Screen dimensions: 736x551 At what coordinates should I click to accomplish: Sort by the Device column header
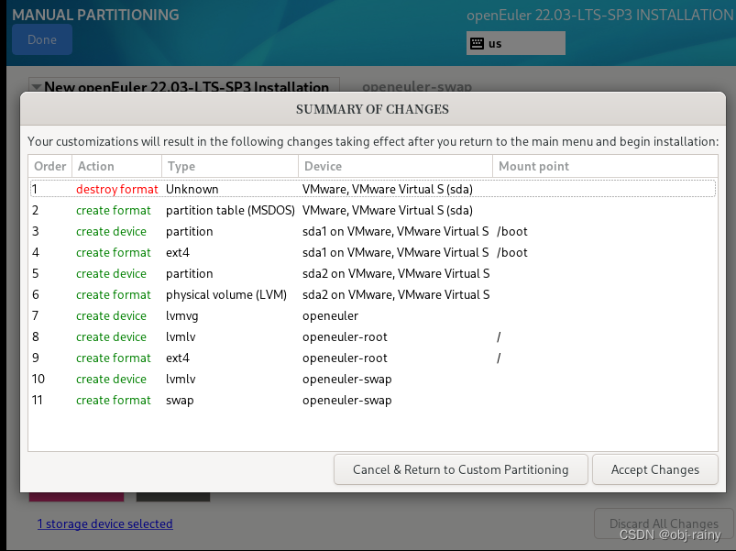coord(395,166)
